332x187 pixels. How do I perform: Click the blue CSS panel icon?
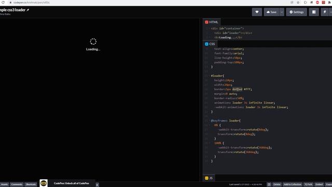[206, 44]
